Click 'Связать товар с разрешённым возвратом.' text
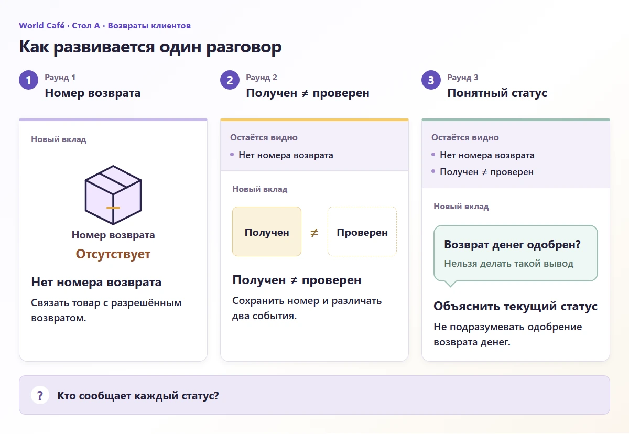The width and height of the screenshot is (629, 434). (106, 310)
